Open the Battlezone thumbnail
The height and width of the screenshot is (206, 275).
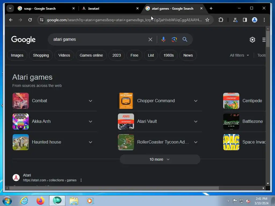click(x=231, y=122)
